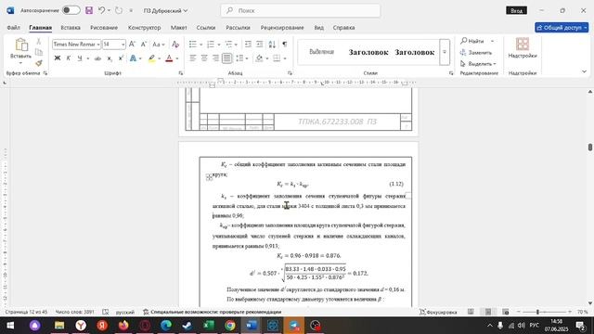
Task: Adjust the zoom slider
Action: [537, 312]
